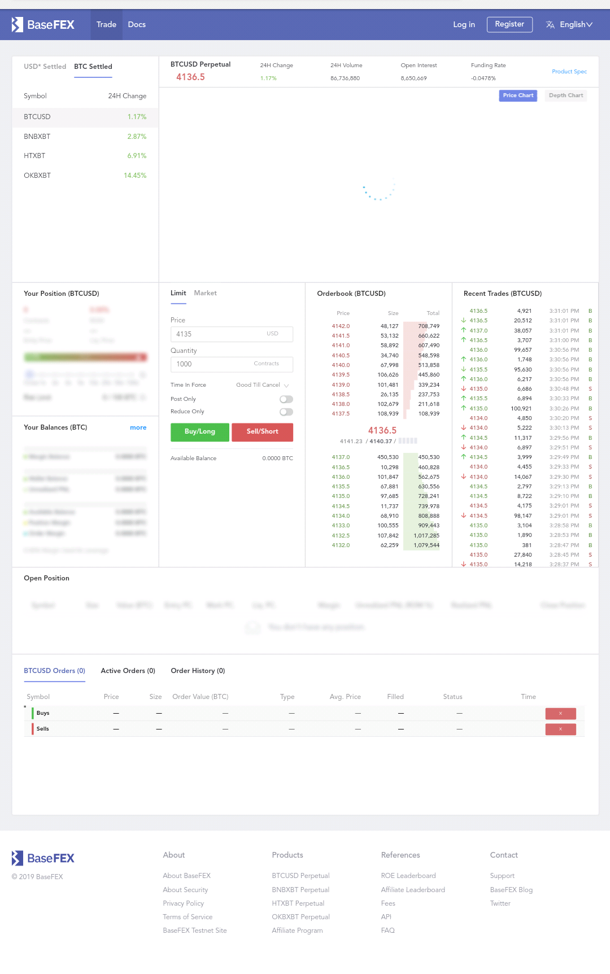This screenshot has width=610, height=974.
Task: Click the position risk color bar
Action: point(85,357)
